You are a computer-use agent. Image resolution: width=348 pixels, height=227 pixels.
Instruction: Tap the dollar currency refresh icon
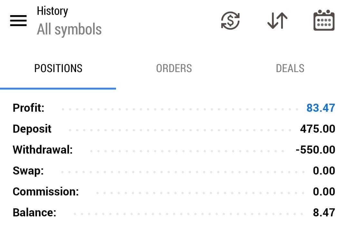point(230,21)
